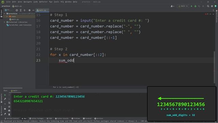218x123 pixels.
Task: Expand the venv folder
Action: pos(7,16)
